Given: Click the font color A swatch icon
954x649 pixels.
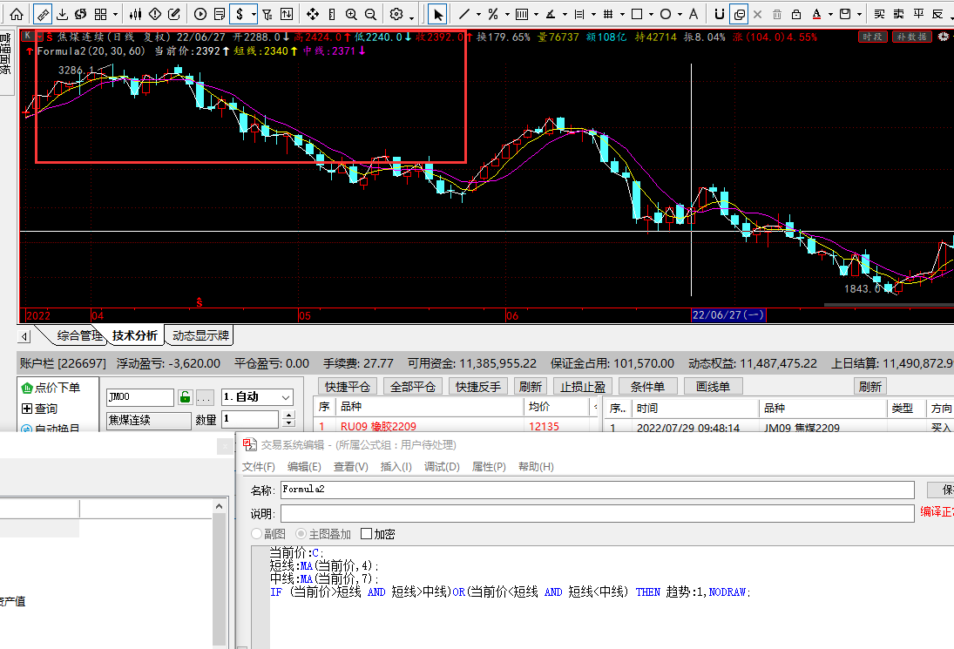Looking at the screenshot, I should point(817,13).
